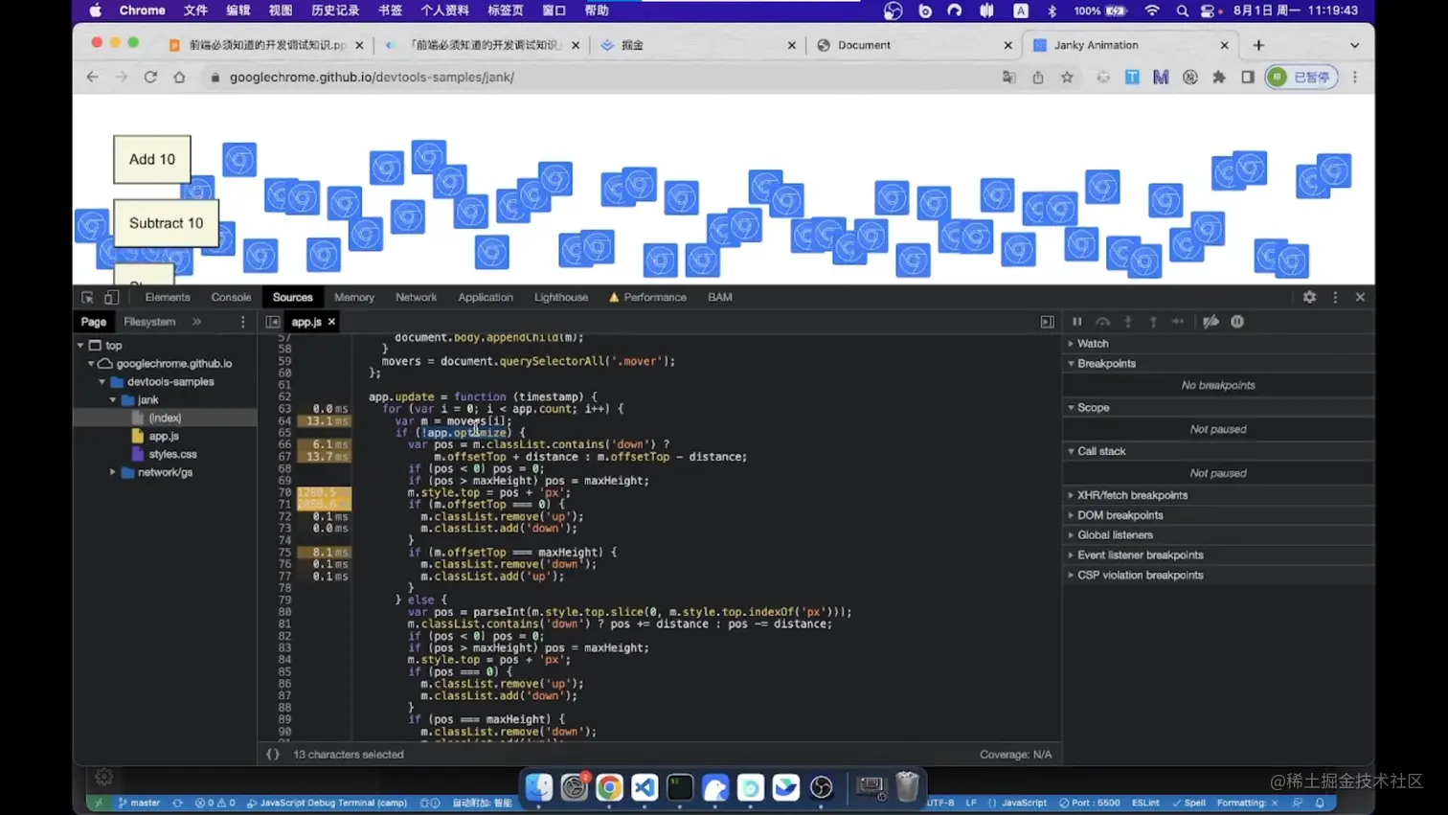1448x815 pixels.
Task: Open the Chrome extensions puzzle icon
Action: point(1219,77)
